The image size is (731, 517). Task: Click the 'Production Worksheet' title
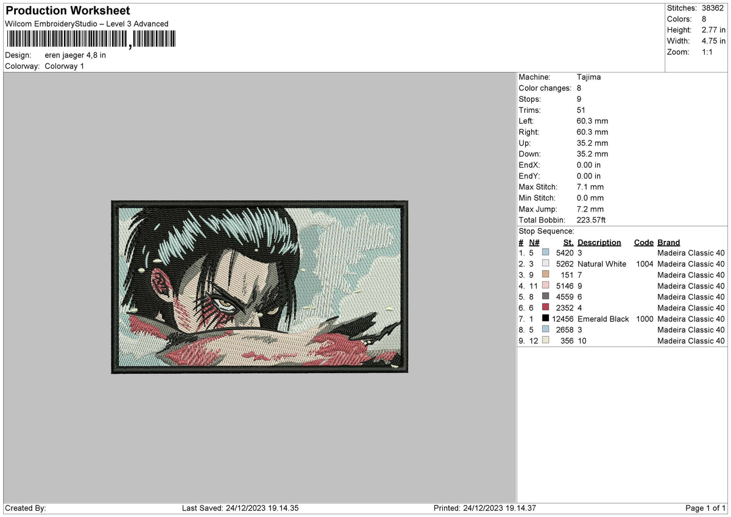click(x=68, y=11)
